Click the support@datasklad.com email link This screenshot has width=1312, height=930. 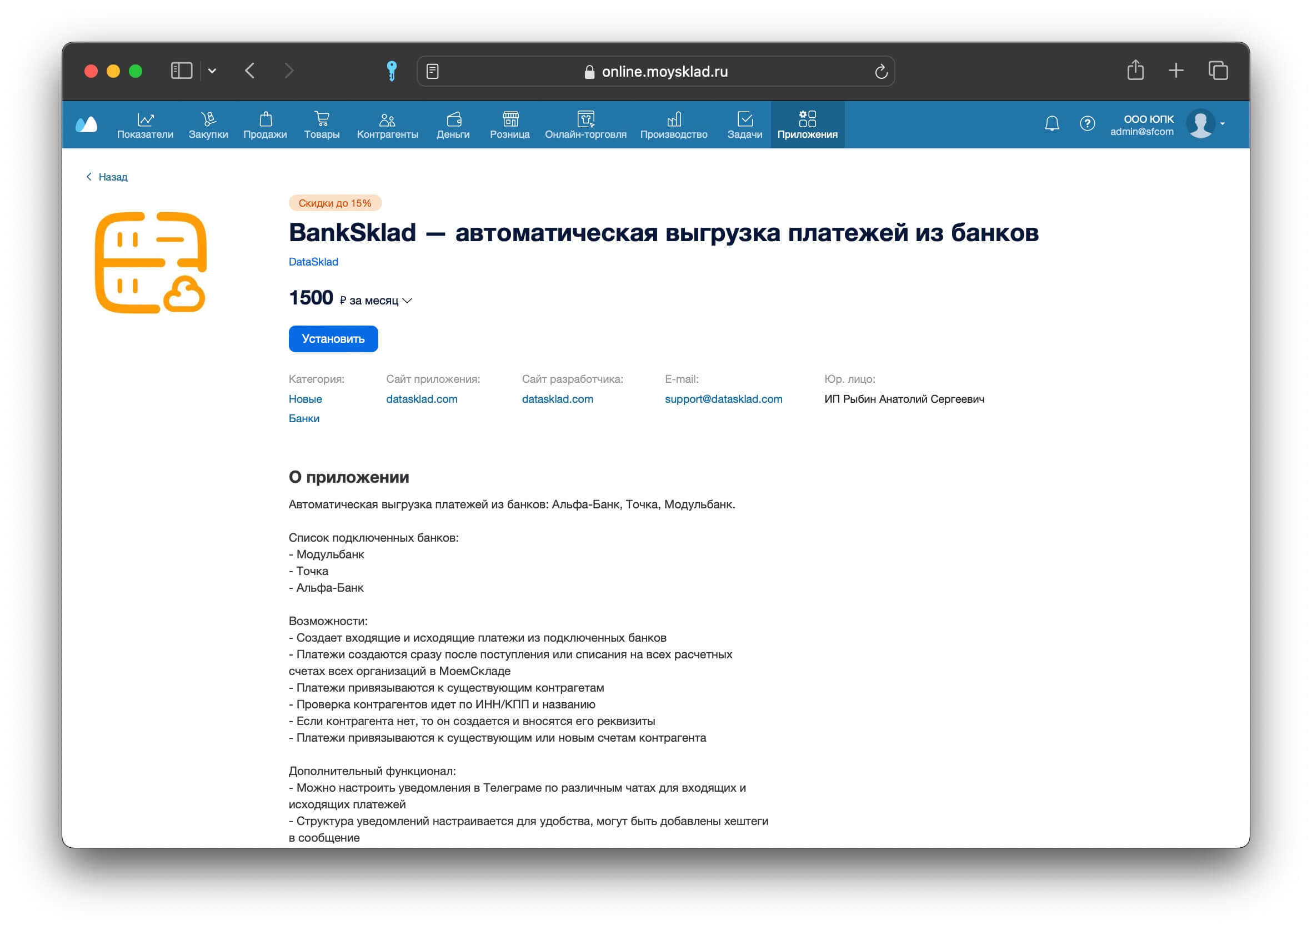click(x=724, y=398)
